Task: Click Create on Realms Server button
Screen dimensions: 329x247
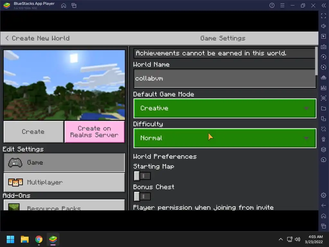Action: click(95, 132)
